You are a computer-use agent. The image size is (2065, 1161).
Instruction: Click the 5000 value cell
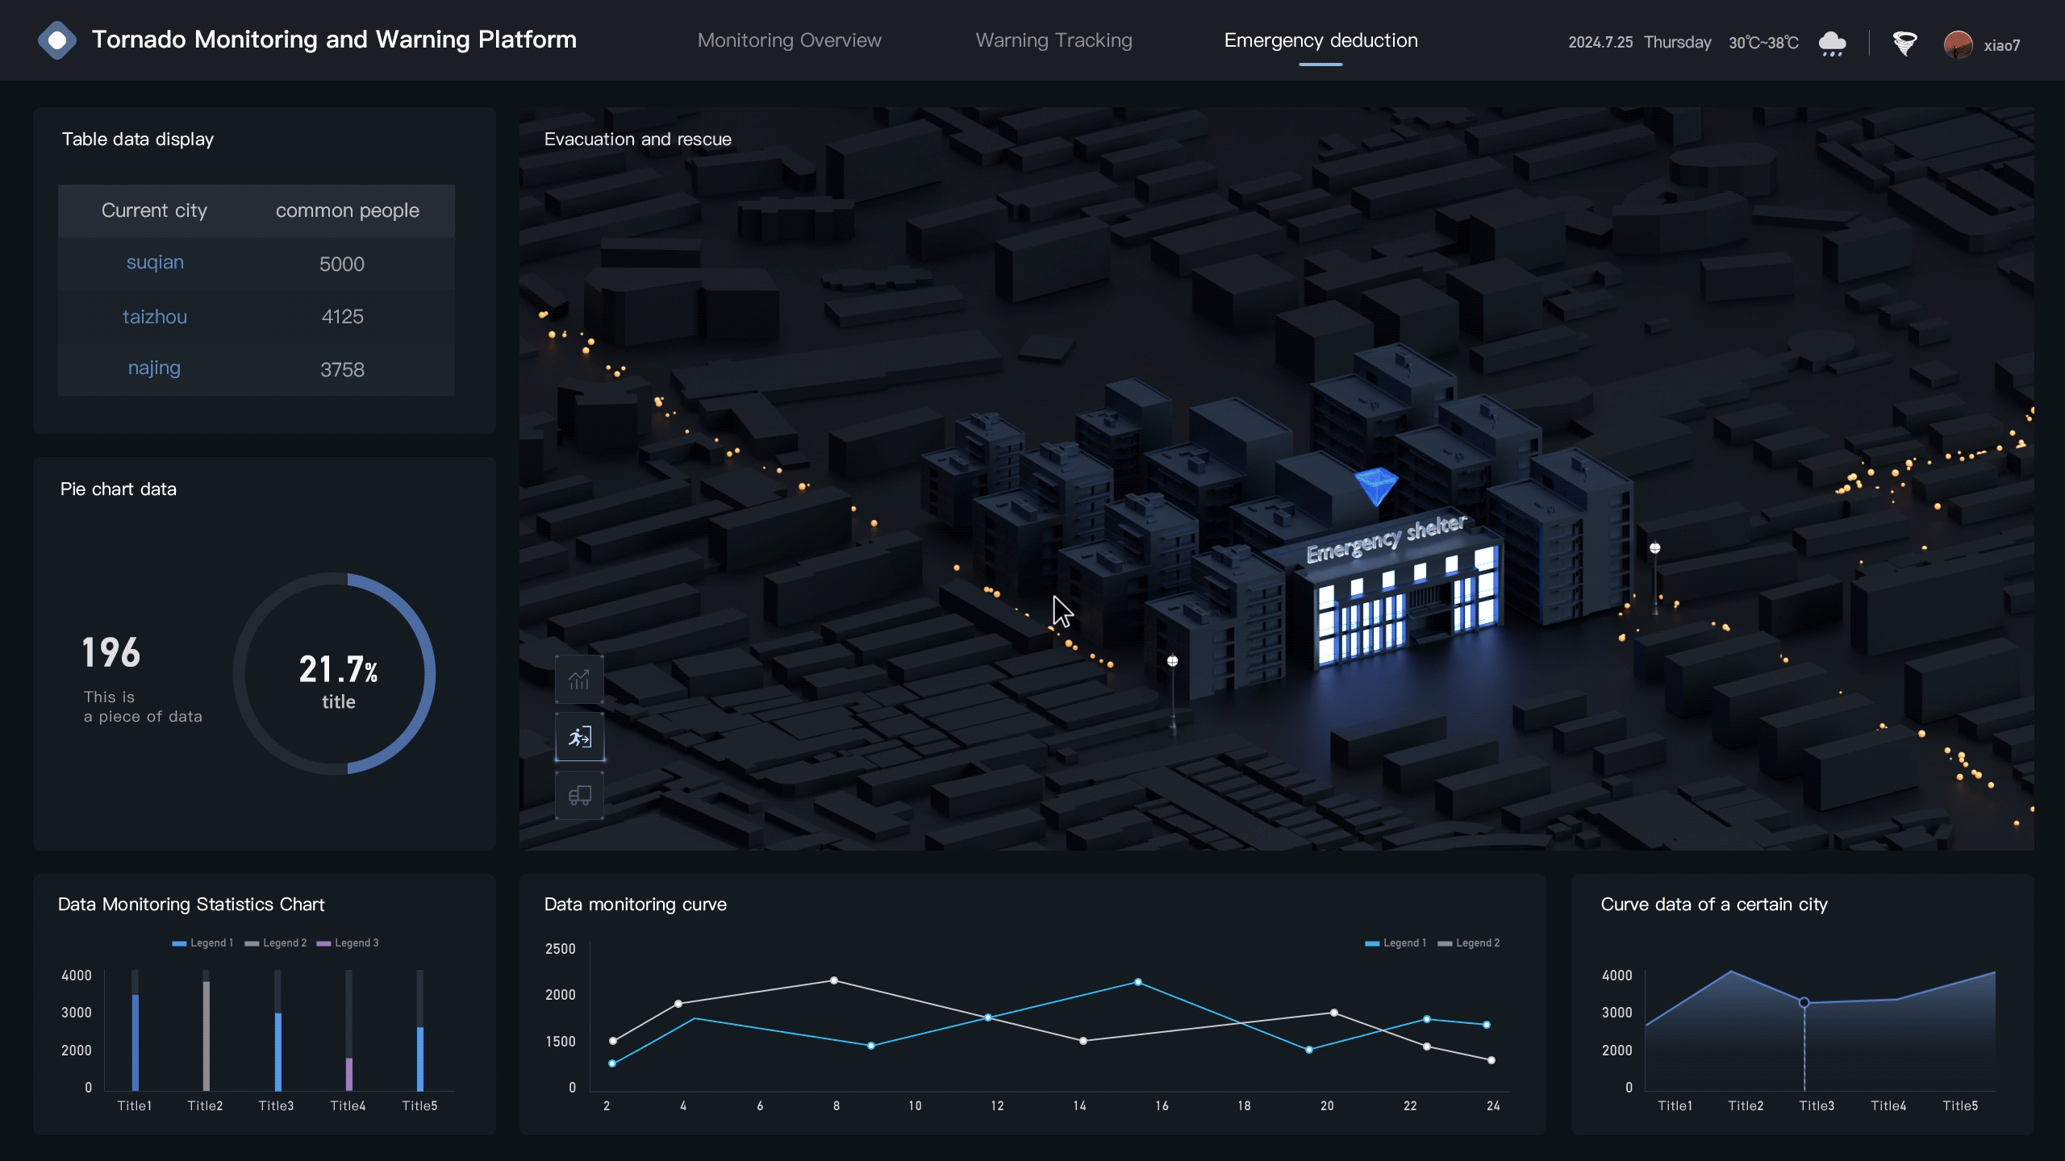click(342, 264)
